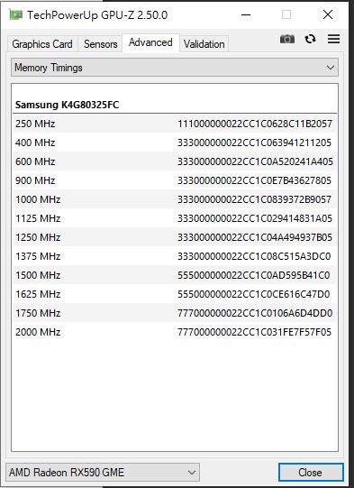Screen dimensions: 354x488
Task: Click timing value 333000000022CC1C0E7B43627805
Action: point(255,180)
